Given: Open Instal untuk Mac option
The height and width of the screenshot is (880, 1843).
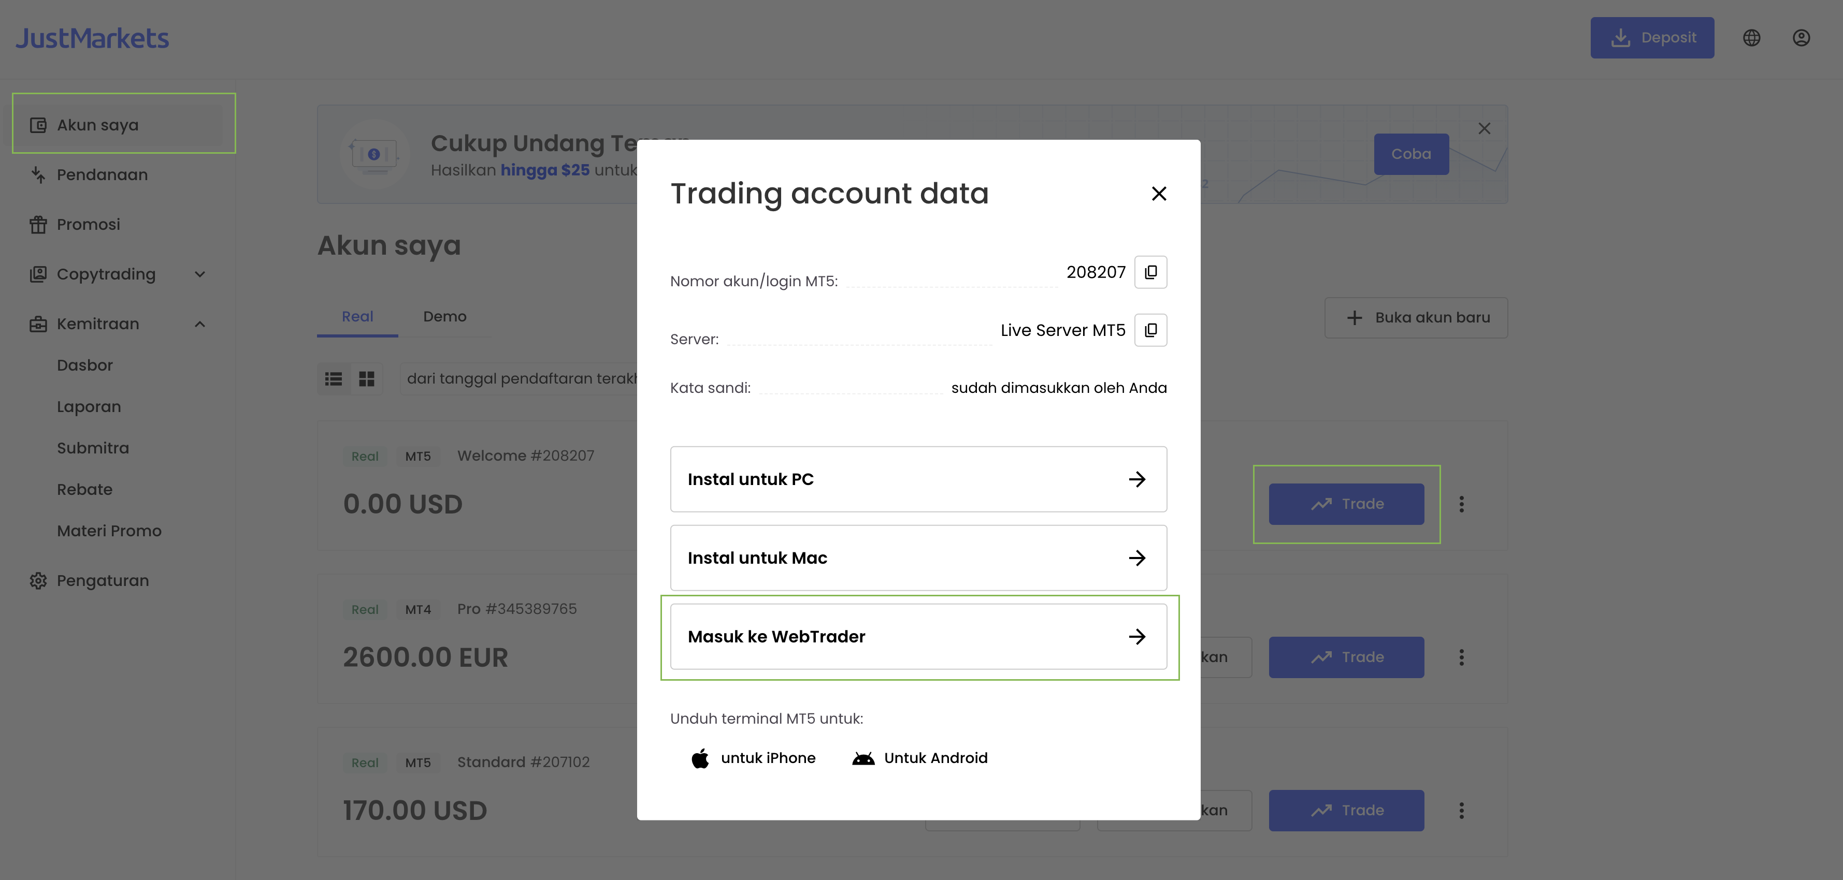Looking at the screenshot, I should [918, 558].
